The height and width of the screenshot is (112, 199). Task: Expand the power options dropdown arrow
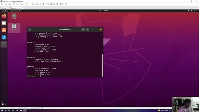(x=29, y=4)
